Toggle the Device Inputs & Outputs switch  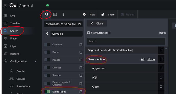click(47, 83)
